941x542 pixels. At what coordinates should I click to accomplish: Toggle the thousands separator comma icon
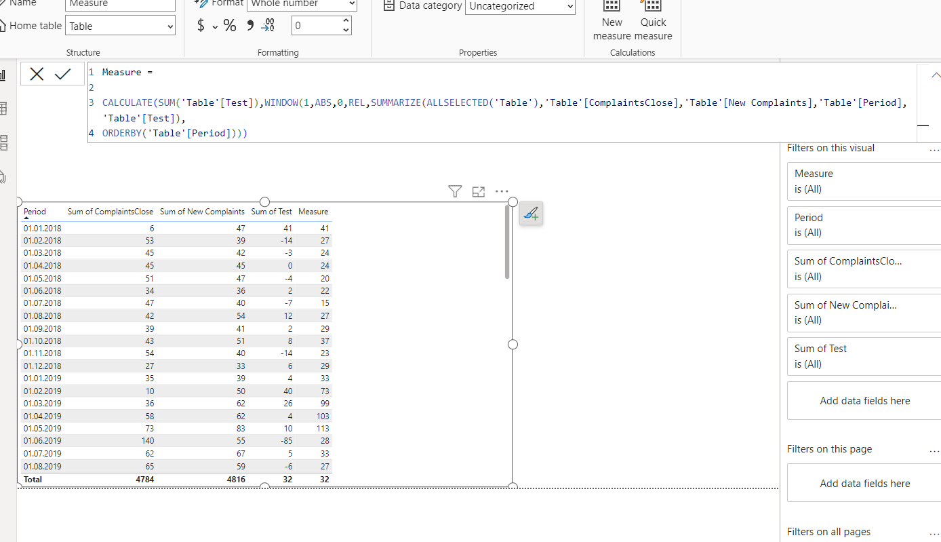tap(249, 26)
